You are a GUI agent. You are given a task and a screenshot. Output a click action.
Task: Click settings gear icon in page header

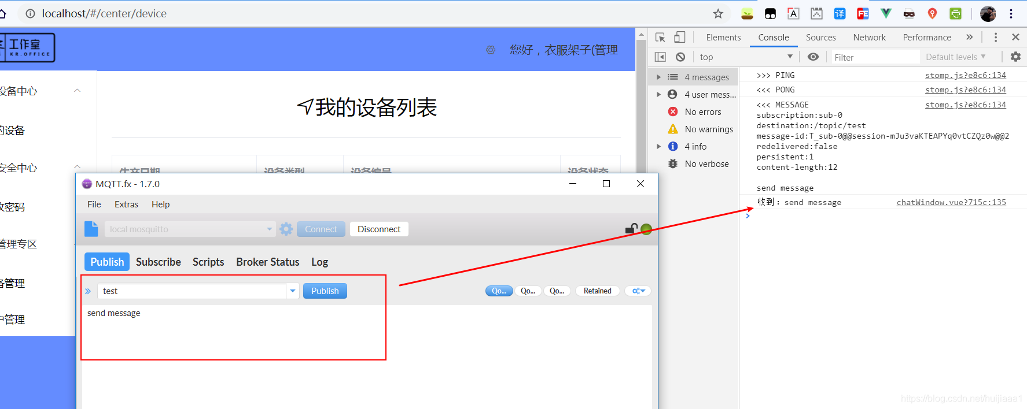click(x=491, y=50)
